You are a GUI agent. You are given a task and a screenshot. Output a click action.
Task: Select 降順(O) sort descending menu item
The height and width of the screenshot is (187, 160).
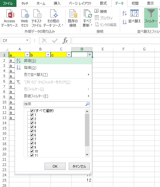(53, 68)
